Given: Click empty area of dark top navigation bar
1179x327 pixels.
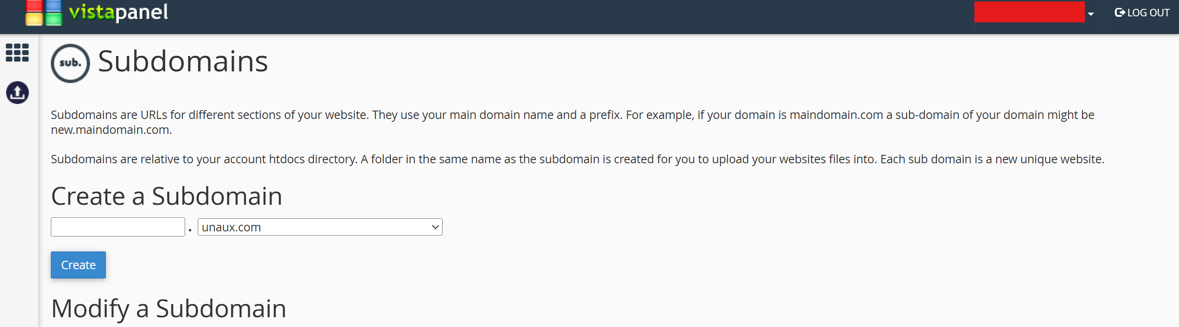Looking at the screenshot, I should coord(560,16).
